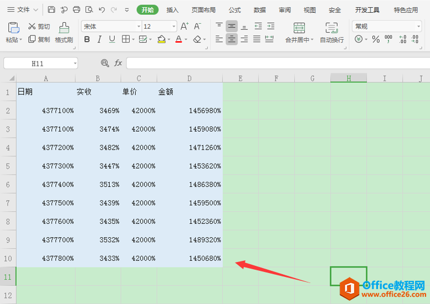The width and height of the screenshot is (430, 304).
Task: Switch to the 审阅 tab
Action: [x=285, y=10]
